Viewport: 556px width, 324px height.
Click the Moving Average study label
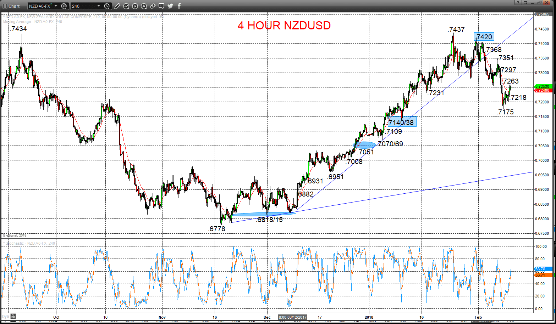(x=33, y=22)
